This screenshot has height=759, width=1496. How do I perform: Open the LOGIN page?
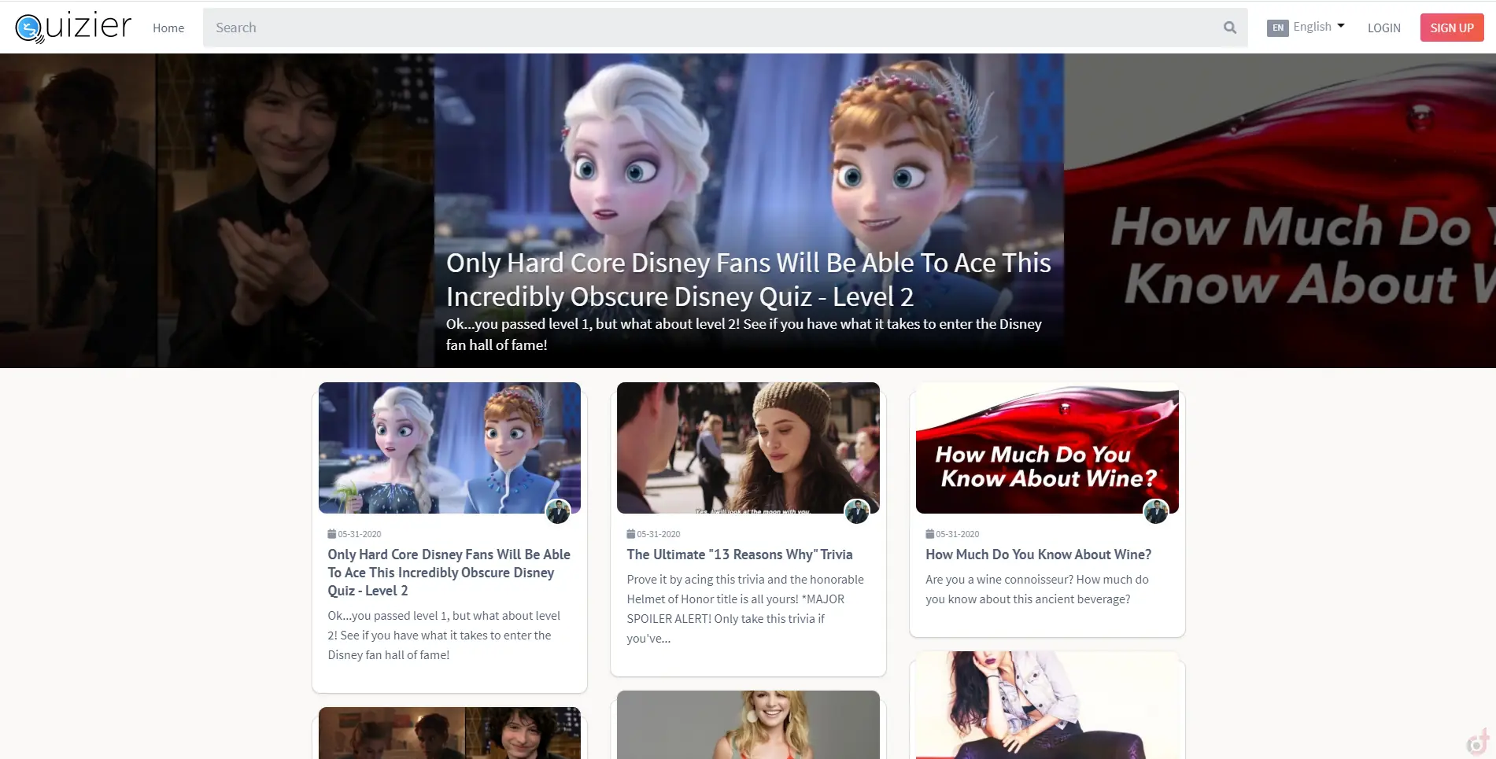(1383, 28)
